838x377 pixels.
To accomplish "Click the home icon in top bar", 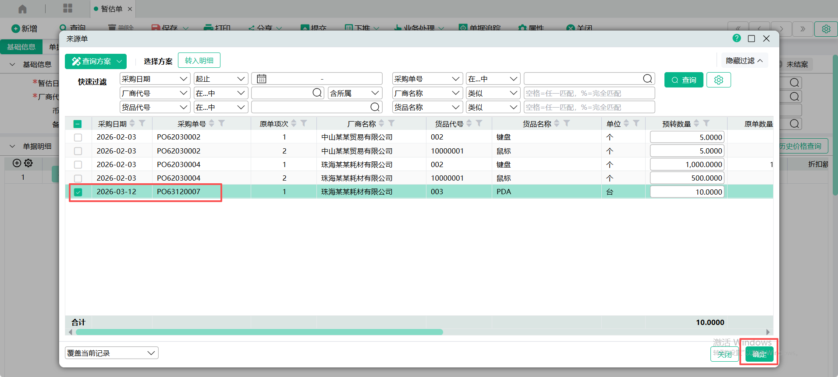I will (22, 9).
